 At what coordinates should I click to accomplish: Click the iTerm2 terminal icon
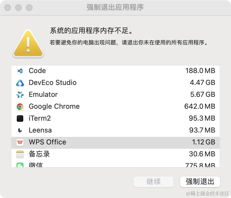point(20,118)
